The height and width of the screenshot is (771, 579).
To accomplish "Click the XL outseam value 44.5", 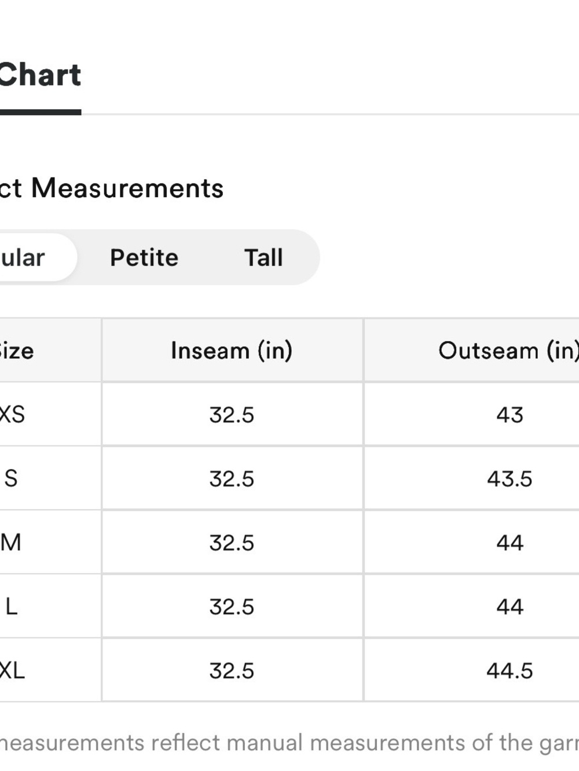I will pyautogui.click(x=510, y=671).
